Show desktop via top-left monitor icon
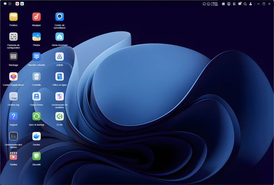The height and width of the screenshot is (185, 274). pos(5,4)
